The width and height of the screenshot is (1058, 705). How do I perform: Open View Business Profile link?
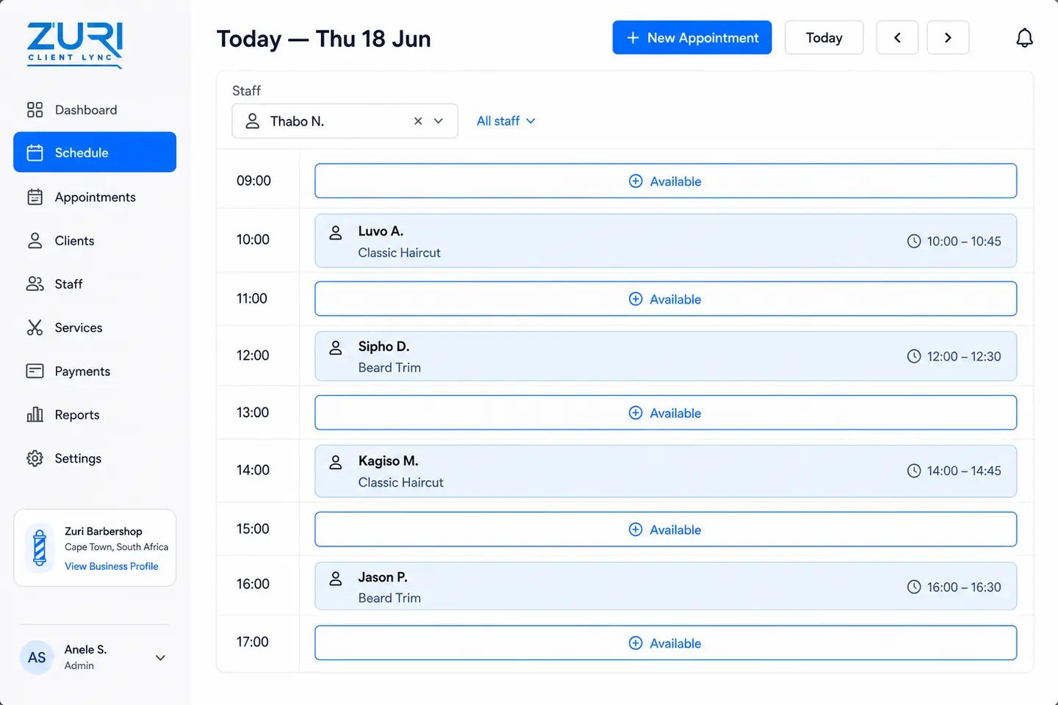pos(112,566)
